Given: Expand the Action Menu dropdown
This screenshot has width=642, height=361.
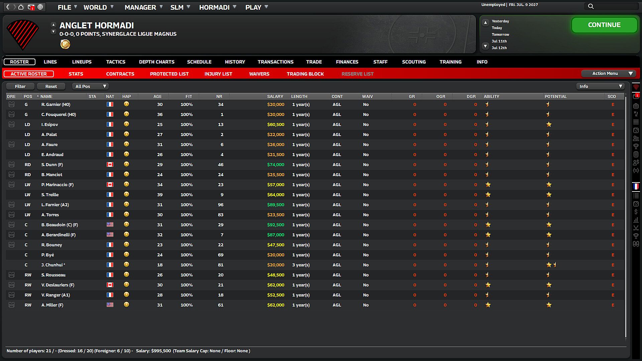Looking at the screenshot, I should pos(609,74).
